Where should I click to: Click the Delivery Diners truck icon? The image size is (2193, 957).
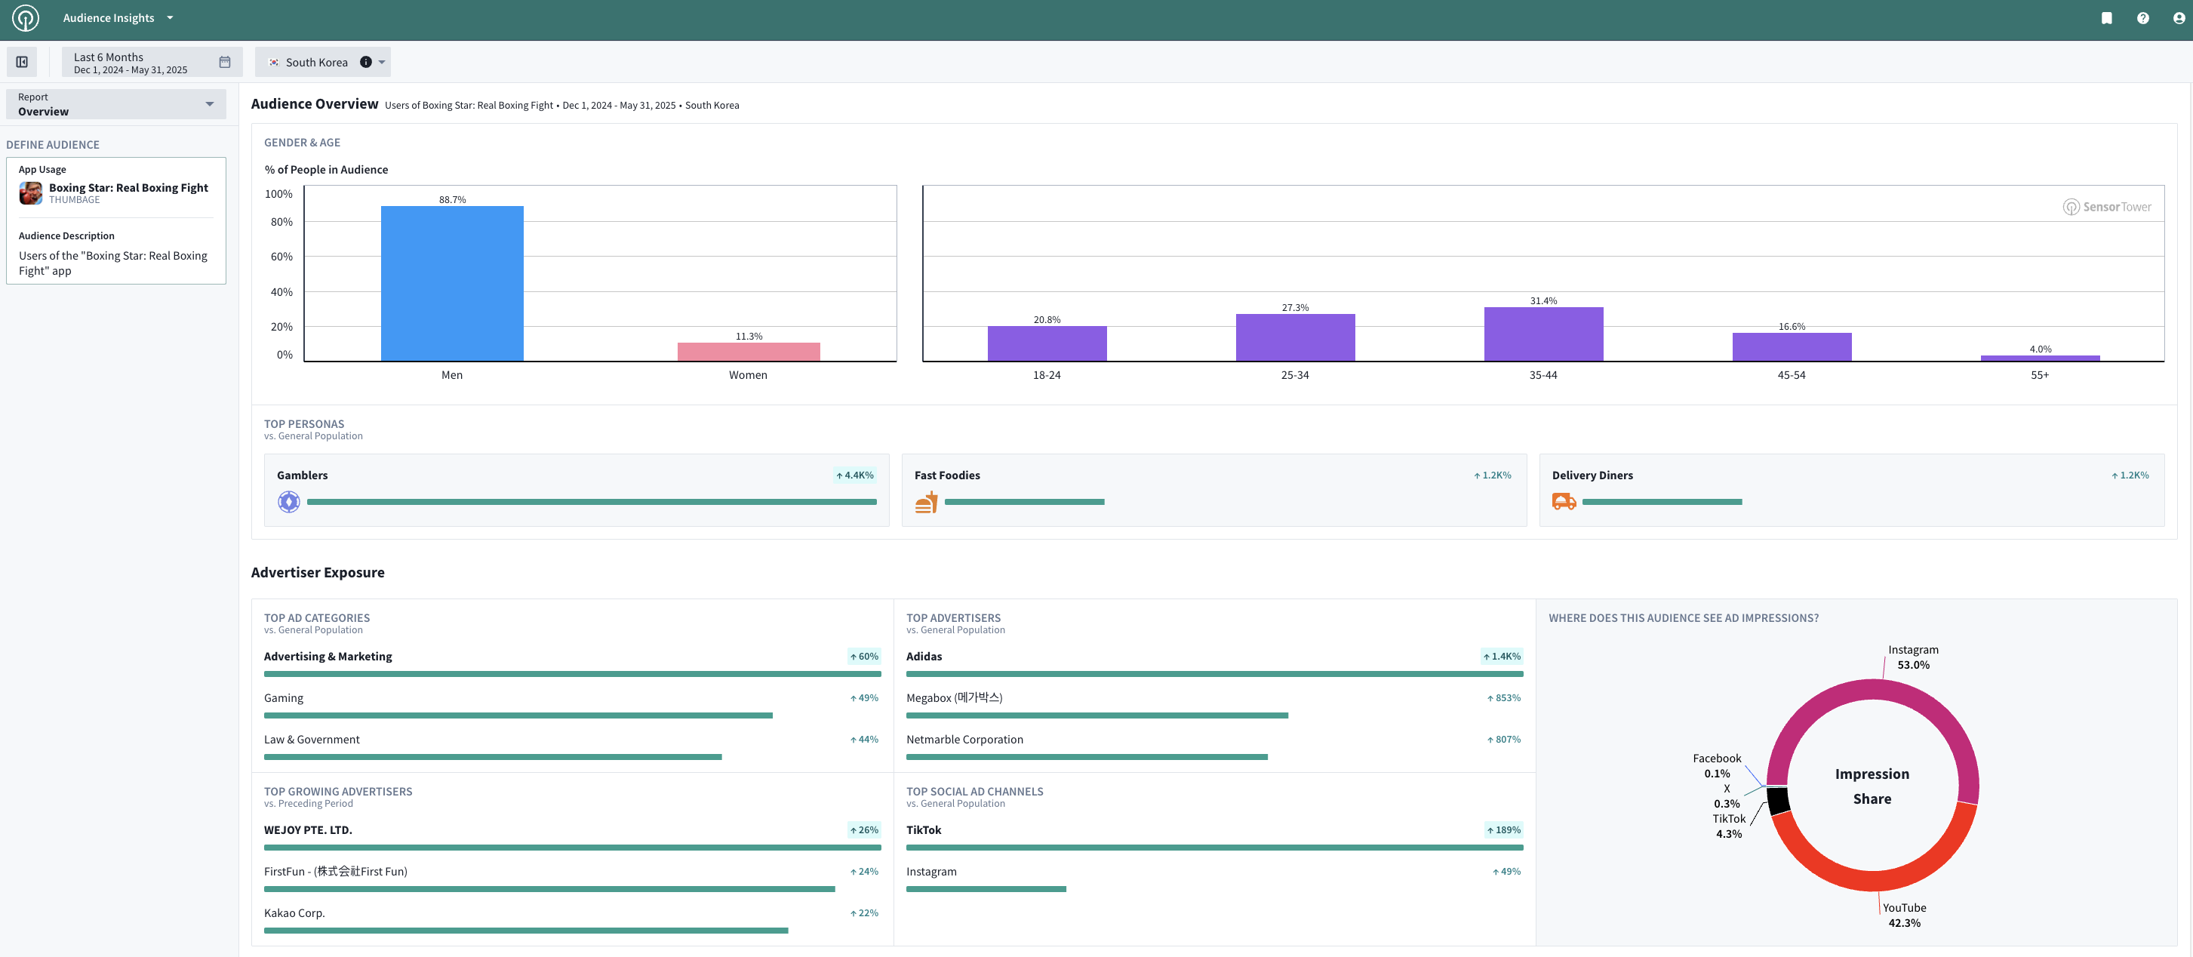pyautogui.click(x=1563, y=503)
